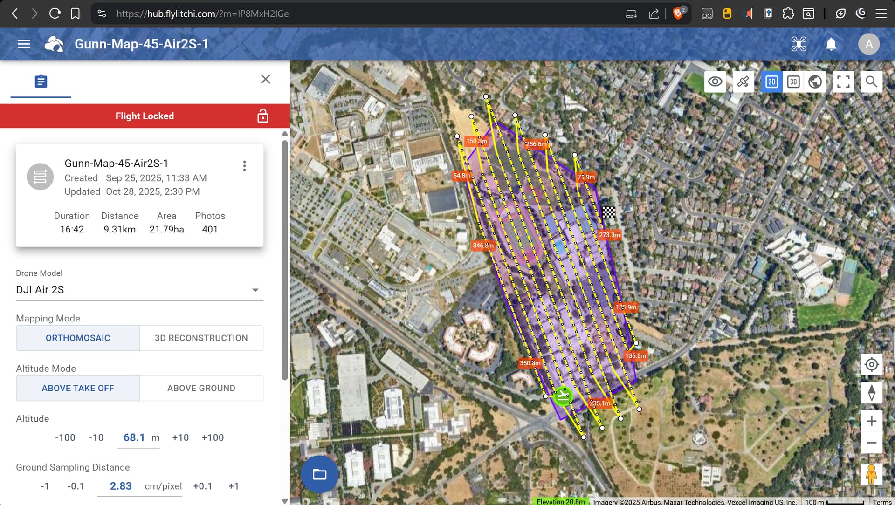This screenshot has width=895, height=505.
Task: Select the globe view icon
Action: click(x=815, y=82)
